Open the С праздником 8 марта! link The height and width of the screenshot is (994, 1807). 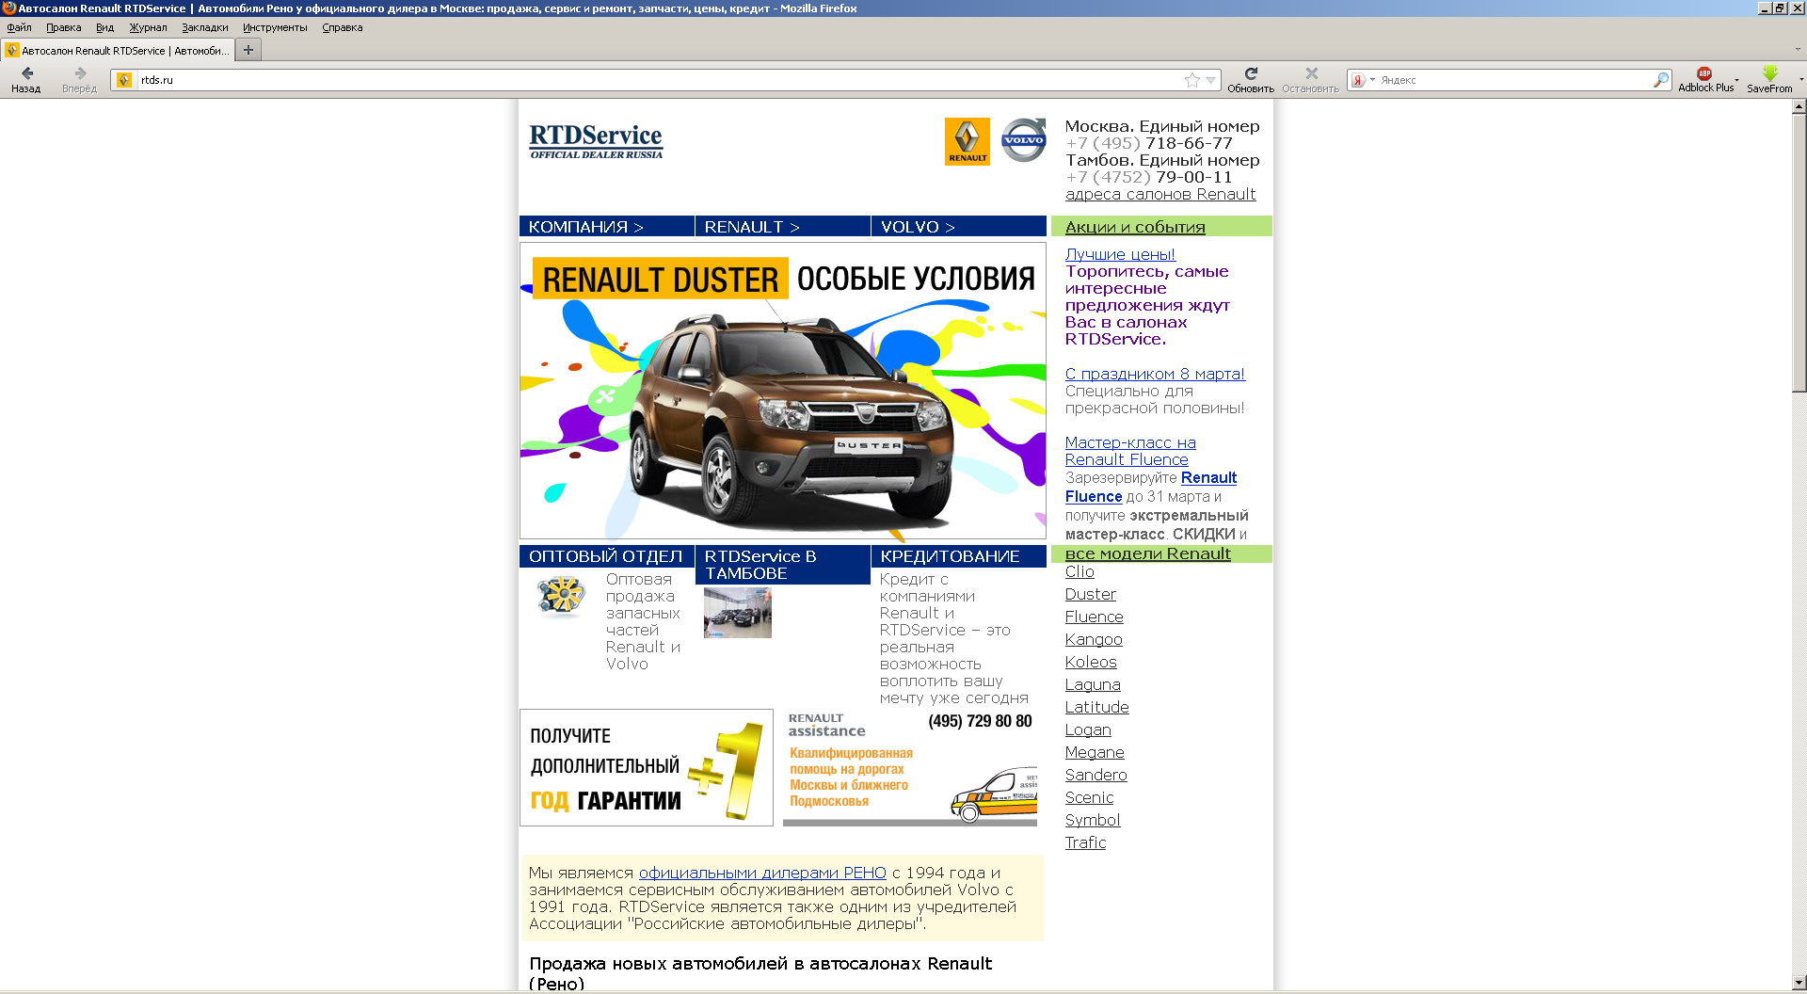(x=1155, y=374)
